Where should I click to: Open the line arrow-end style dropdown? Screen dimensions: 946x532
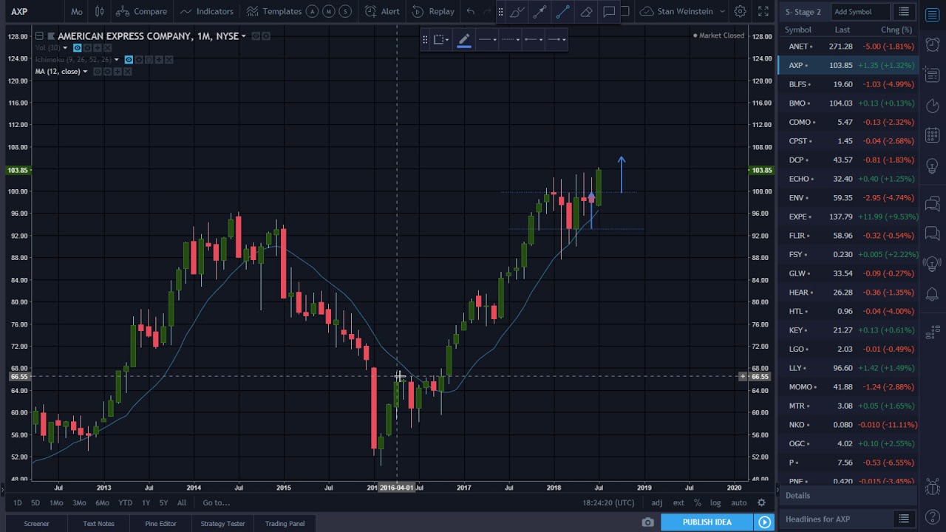pyautogui.click(x=556, y=40)
